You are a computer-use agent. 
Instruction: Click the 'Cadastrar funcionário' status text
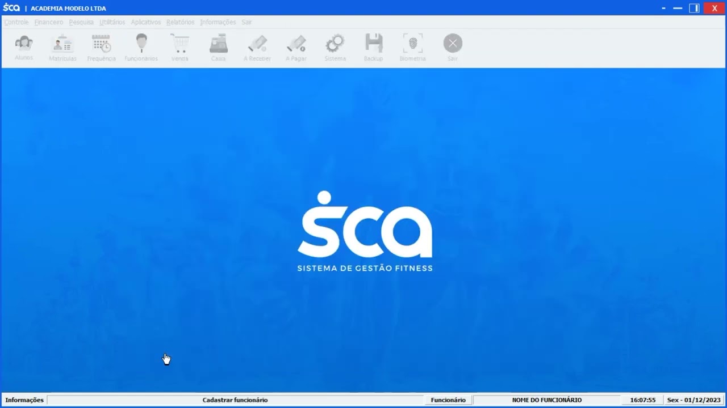[x=235, y=400]
